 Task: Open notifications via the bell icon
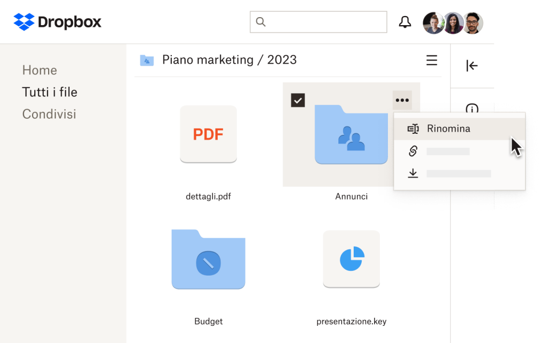click(405, 21)
